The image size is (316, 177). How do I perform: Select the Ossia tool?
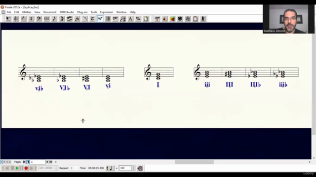(x=196, y=19)
